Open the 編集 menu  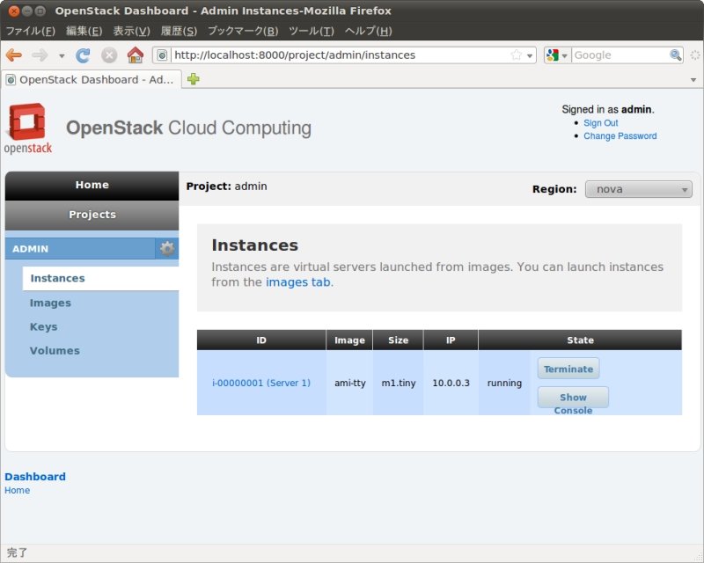(84, 31)
